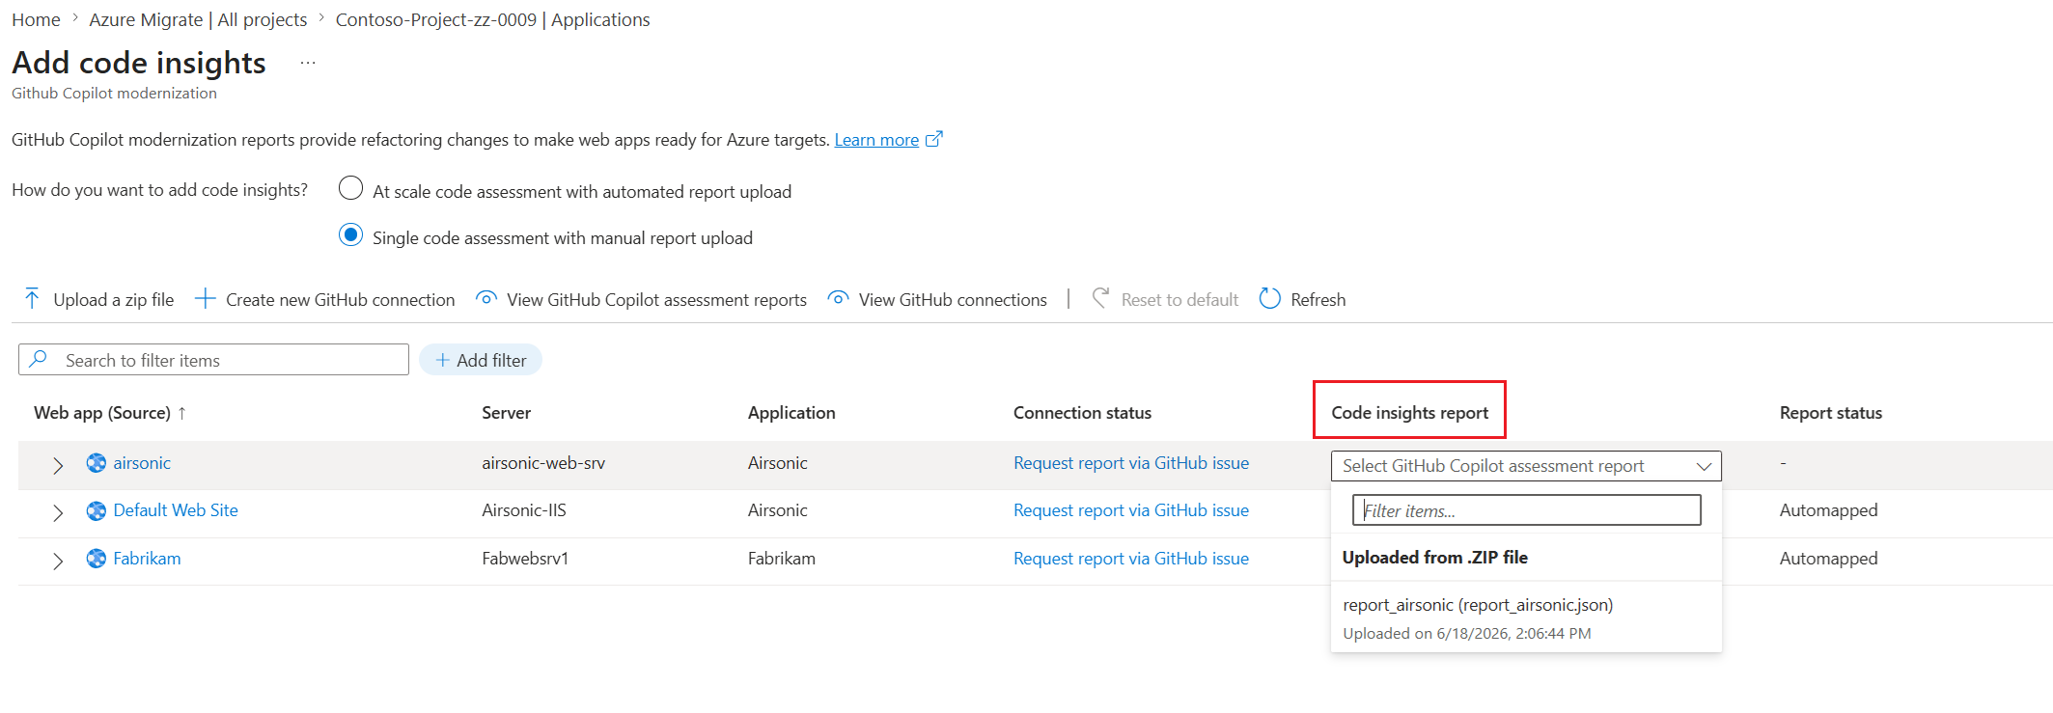The height and width of the screenshot is (713, 2053).
Task: Click the eye icon for Copilot assessment reports
Action: [486, 299]
